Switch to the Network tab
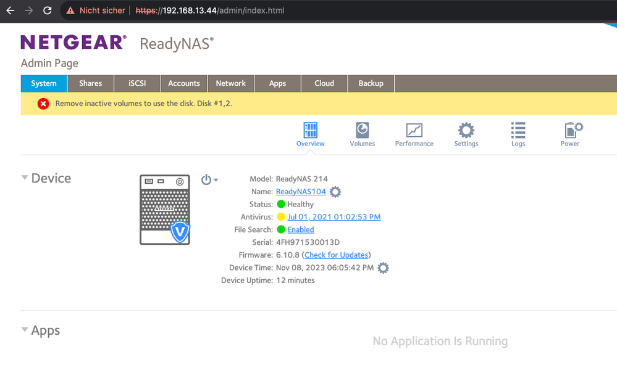 click(x=230, y=83)
